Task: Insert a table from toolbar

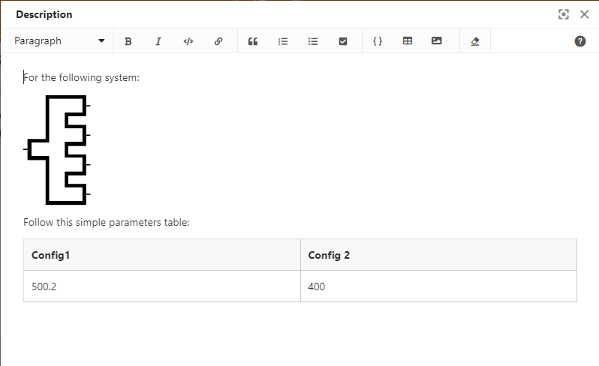Action: pos(408,40)
